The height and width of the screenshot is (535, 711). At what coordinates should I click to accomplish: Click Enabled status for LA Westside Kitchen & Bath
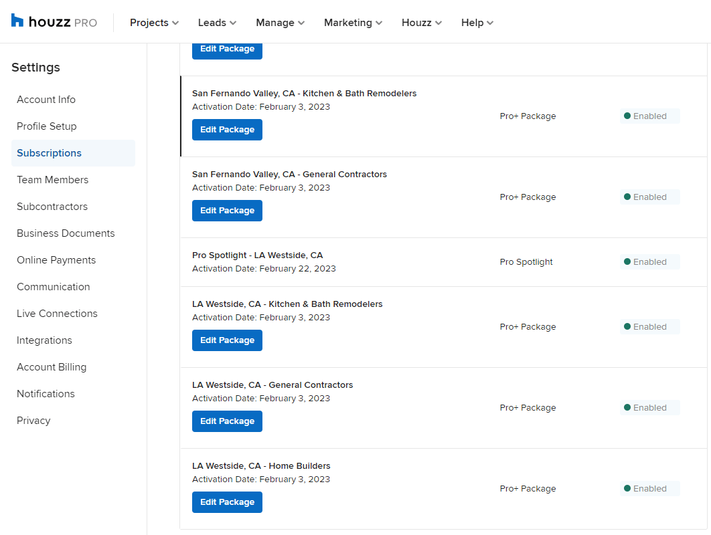click(x=650, y=326)
